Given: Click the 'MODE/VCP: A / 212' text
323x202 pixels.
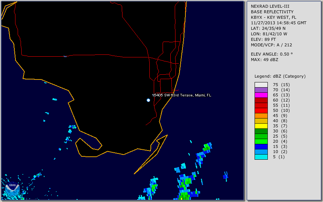Looking at the screenshot, I should [271, 45].
